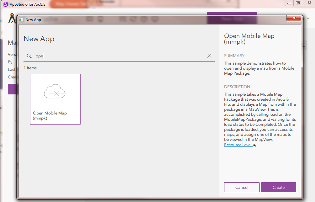Click the SUMMARY heading in details pane
Viewport: 315px width, 202px height.
click(x=234, y=56)
